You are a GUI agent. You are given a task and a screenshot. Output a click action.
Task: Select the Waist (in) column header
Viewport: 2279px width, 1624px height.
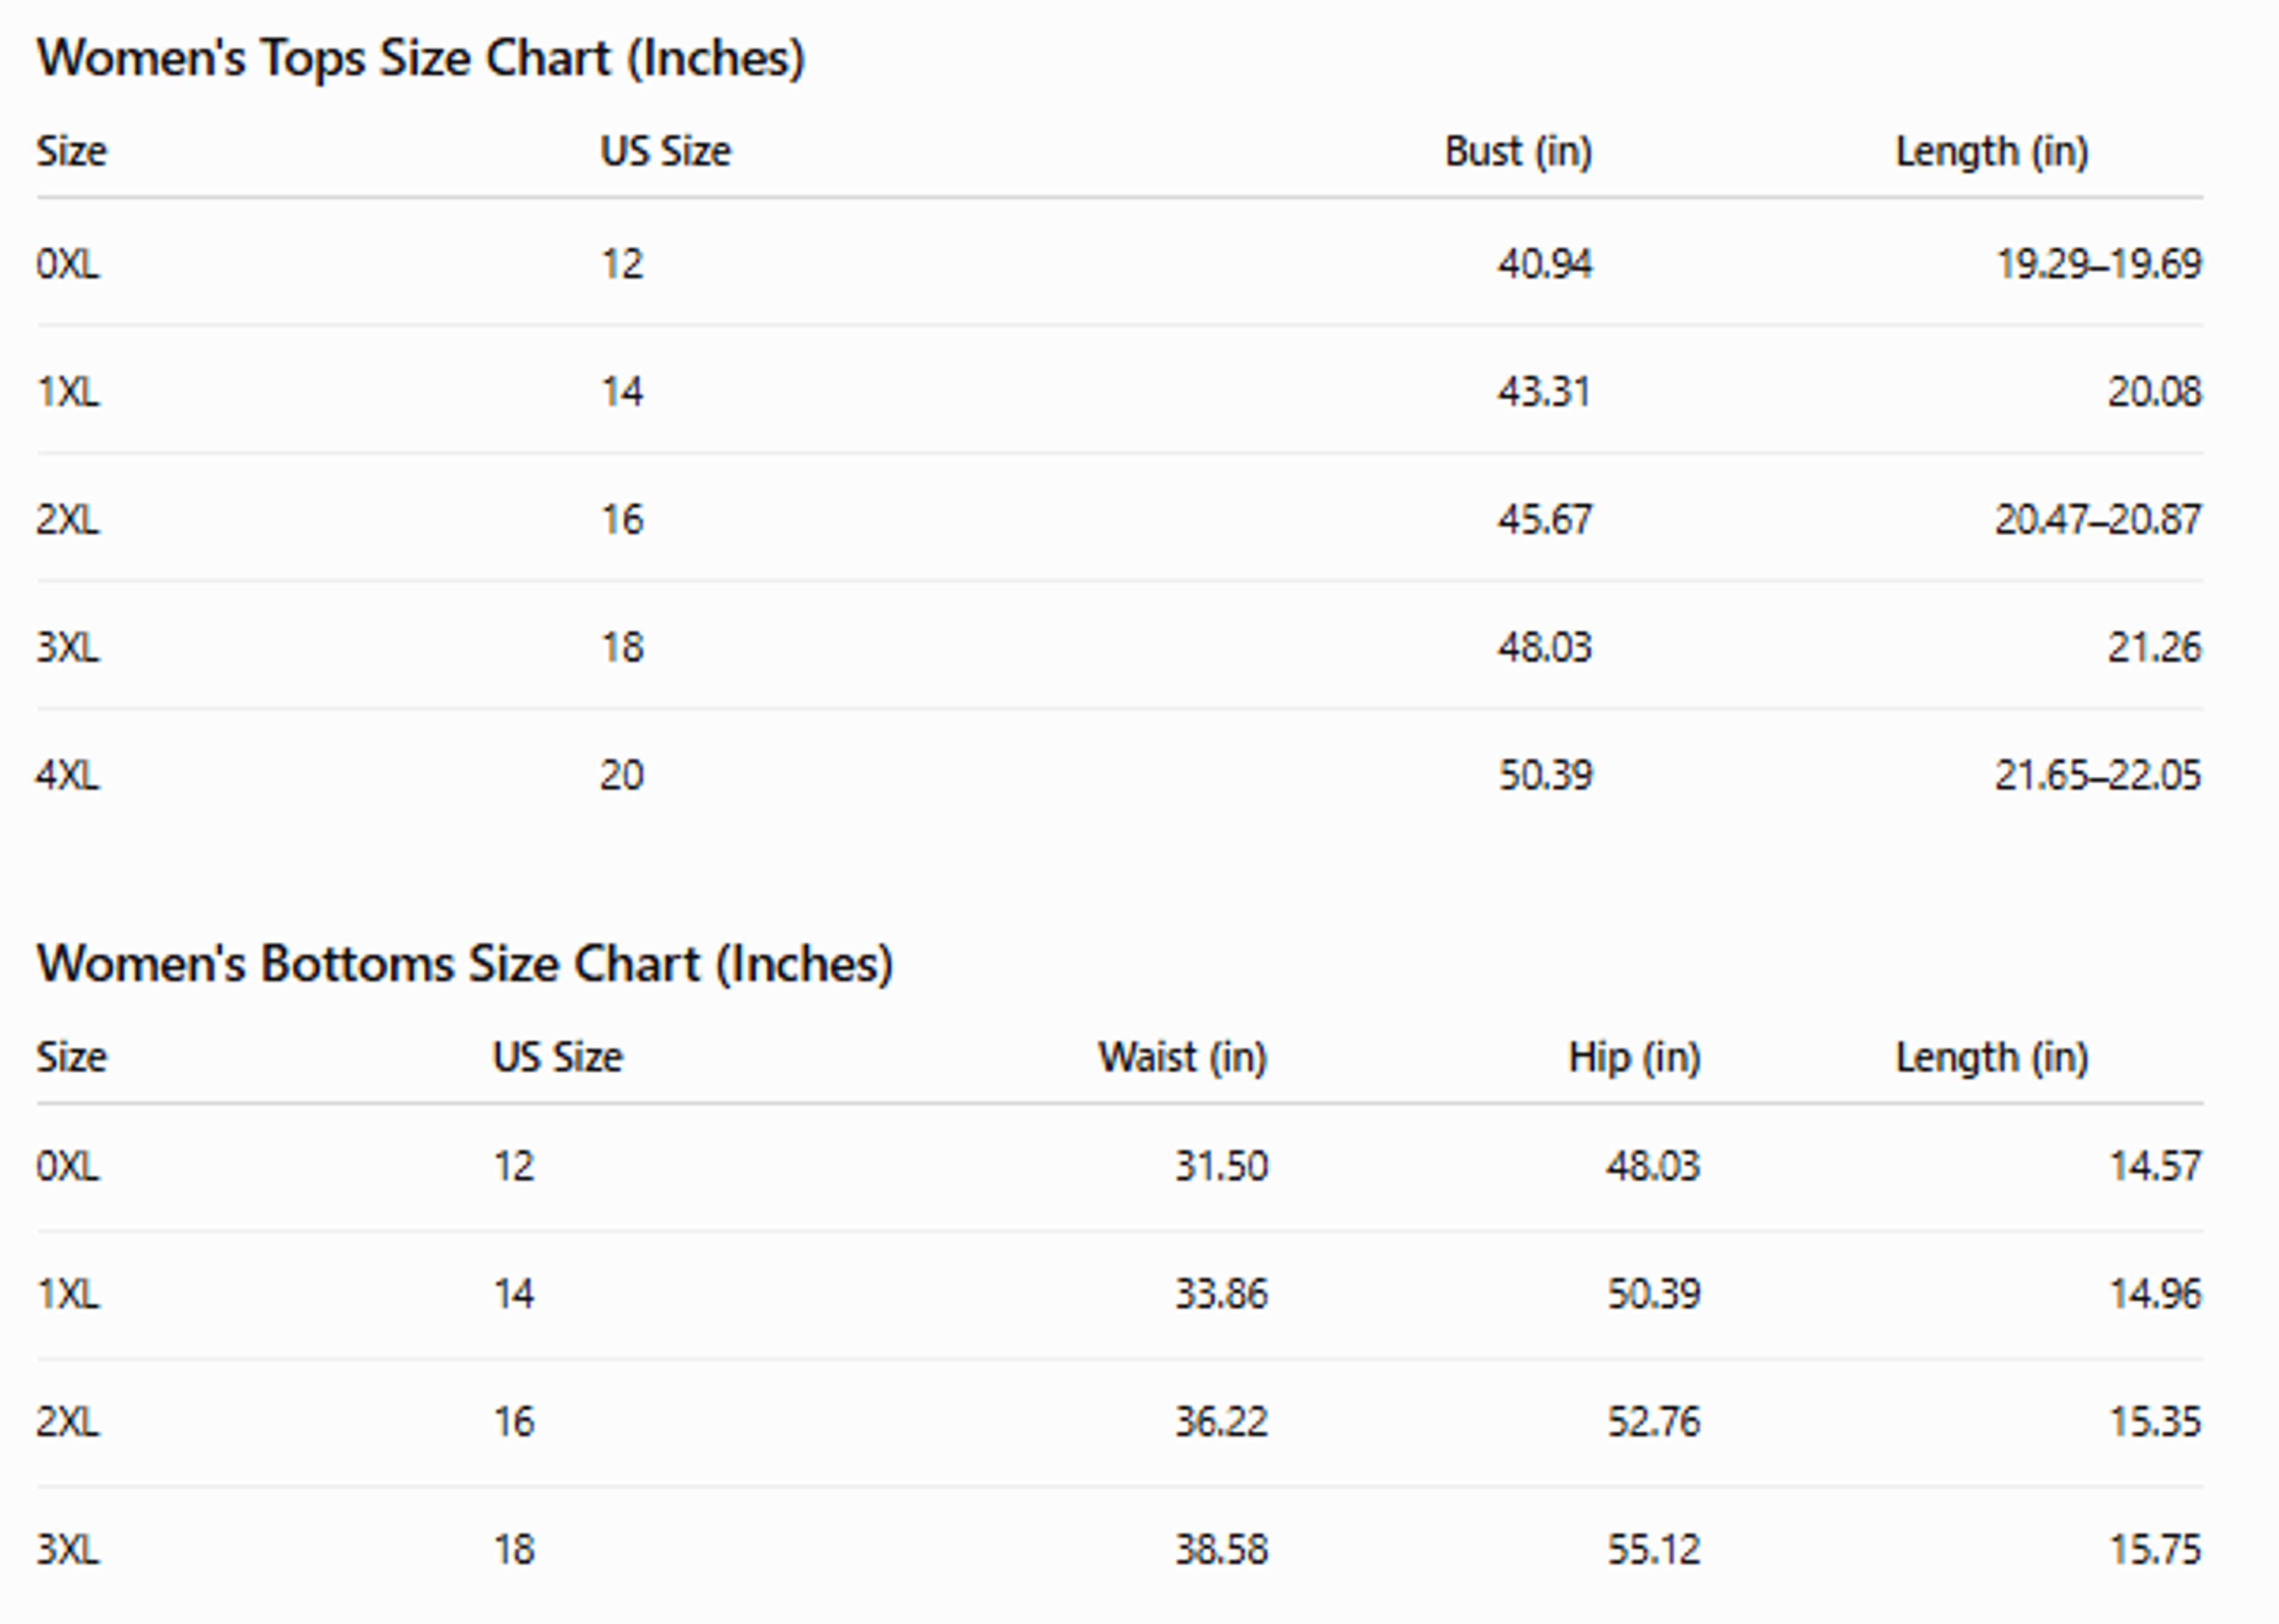pyautogui.click(x=1183, y=1057)
